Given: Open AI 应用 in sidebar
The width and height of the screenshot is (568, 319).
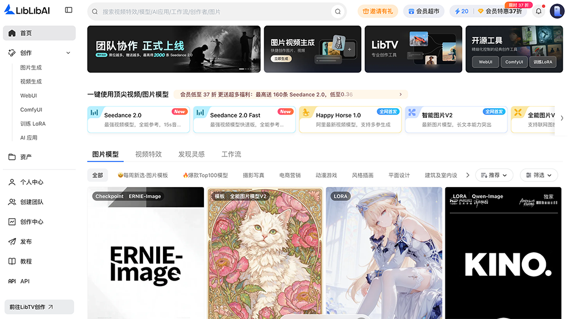Looking at the screenshot, I should click(x=28, y=138).
